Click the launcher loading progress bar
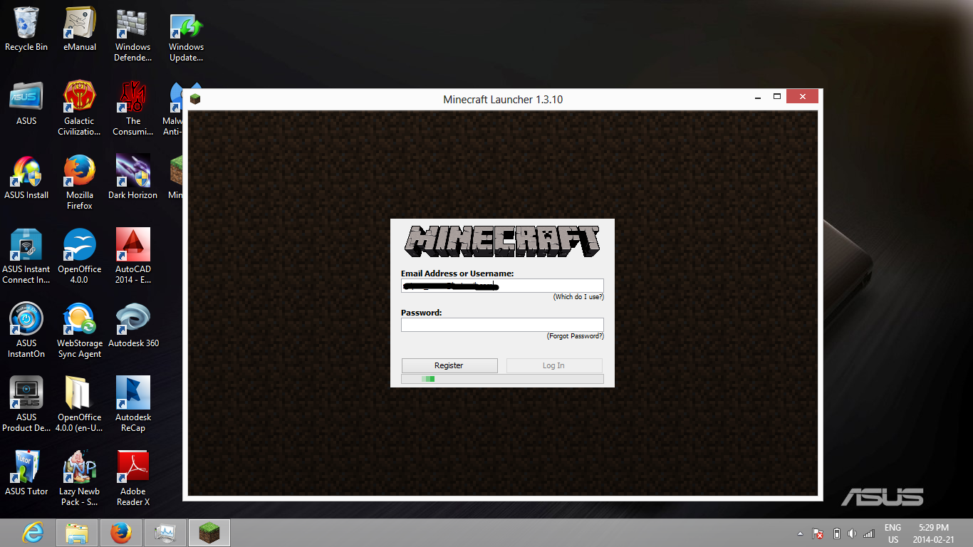Screen dimensions: 973x547 (x=502, y=379)
